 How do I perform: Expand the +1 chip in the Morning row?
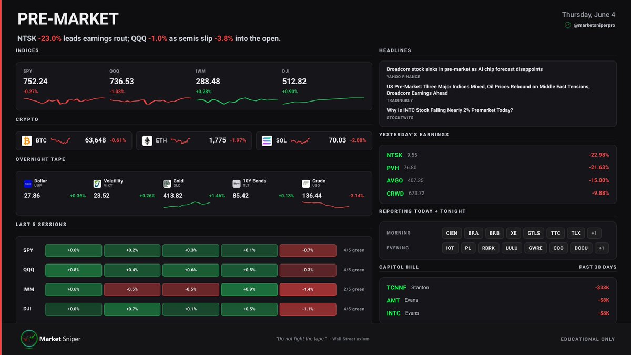point(594,233)
